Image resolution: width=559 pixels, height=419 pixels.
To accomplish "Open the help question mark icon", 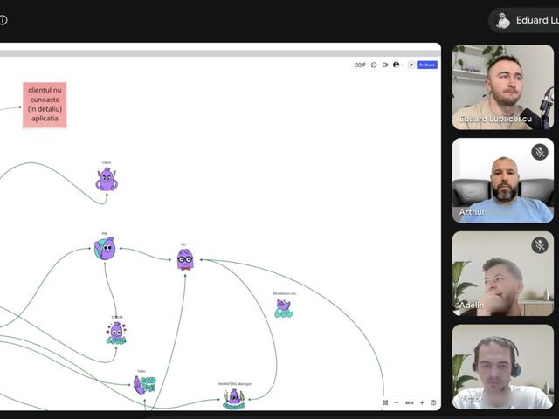I will click(x=433, y=402).
